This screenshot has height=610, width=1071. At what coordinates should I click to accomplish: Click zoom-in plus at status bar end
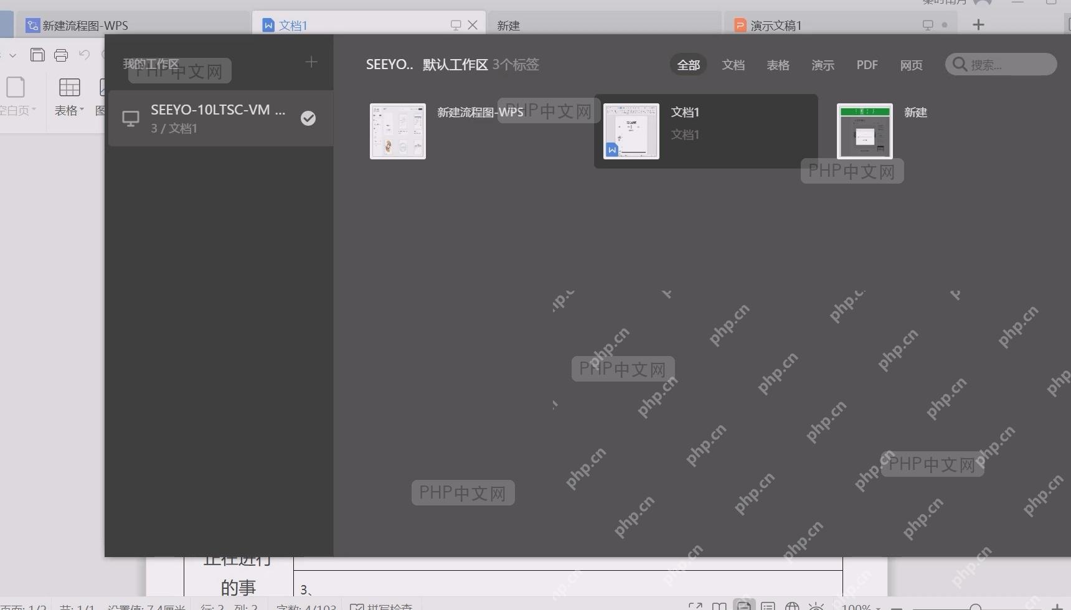(1057, 608)
